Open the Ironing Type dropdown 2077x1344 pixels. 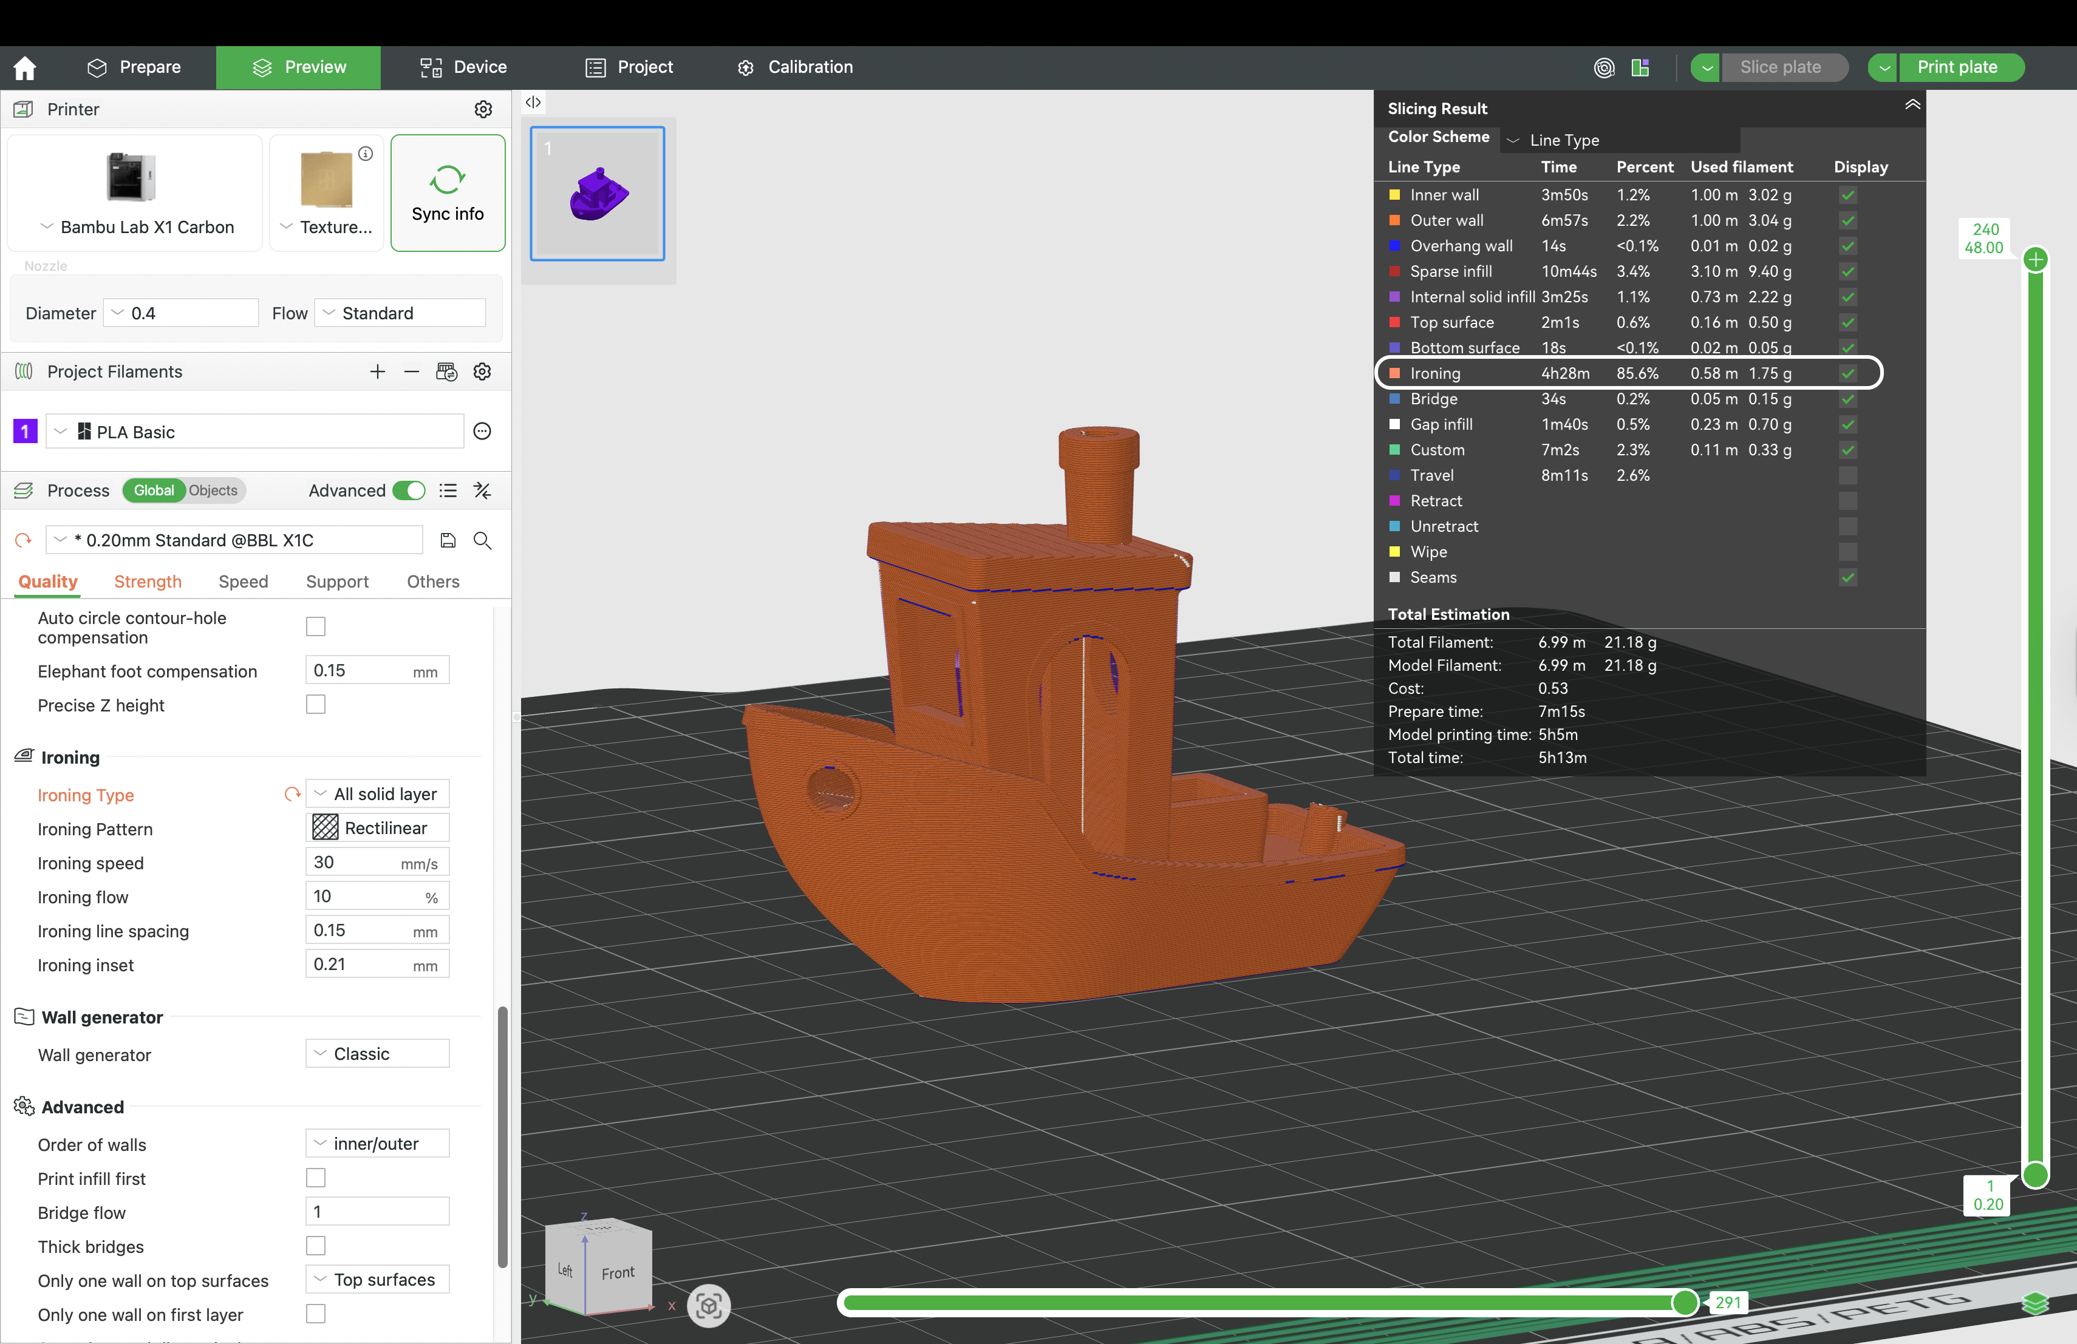pos(378,793)
